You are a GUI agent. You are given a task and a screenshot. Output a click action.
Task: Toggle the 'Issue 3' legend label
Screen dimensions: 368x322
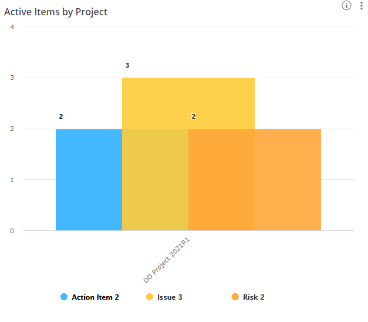click(x=170, y=297)
